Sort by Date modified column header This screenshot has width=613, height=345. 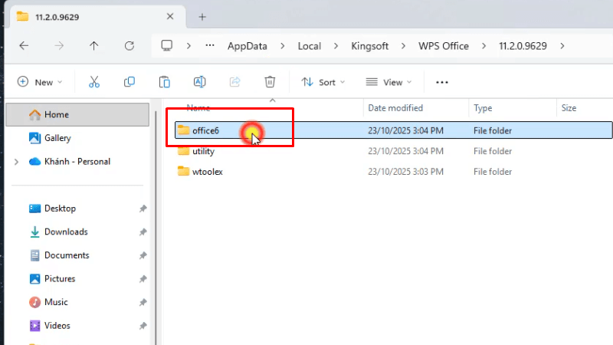[395, 108]
